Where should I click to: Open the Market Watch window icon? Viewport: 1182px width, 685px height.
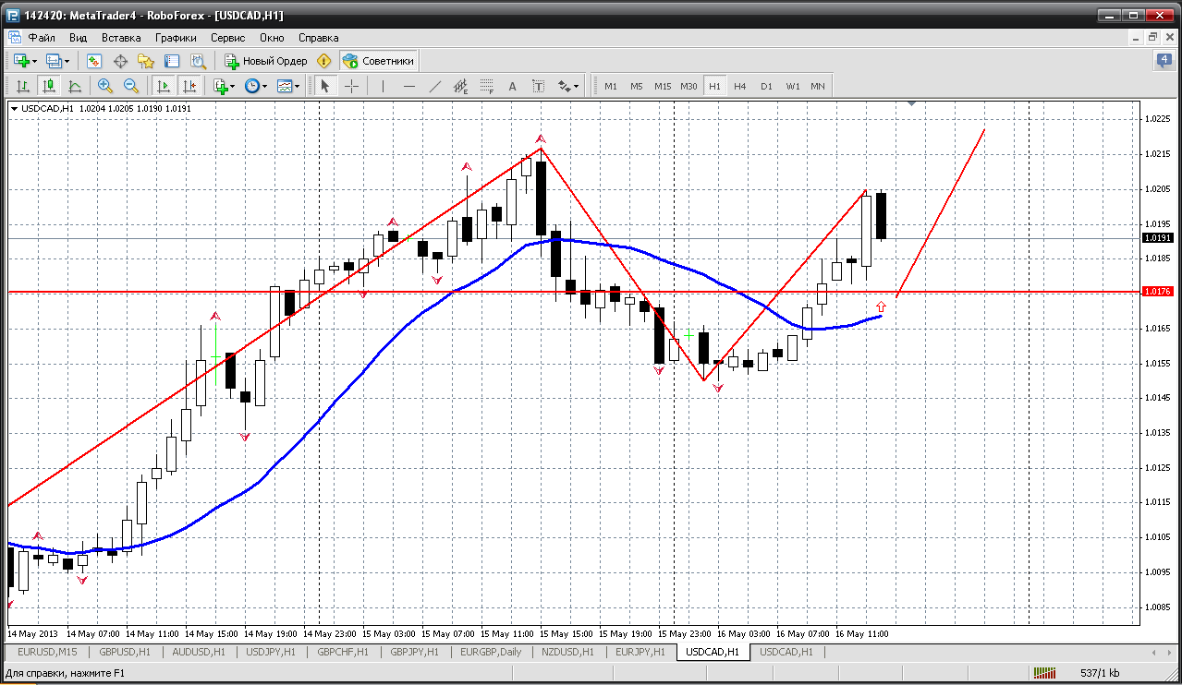pyautogui.click(x=94, y=61)
